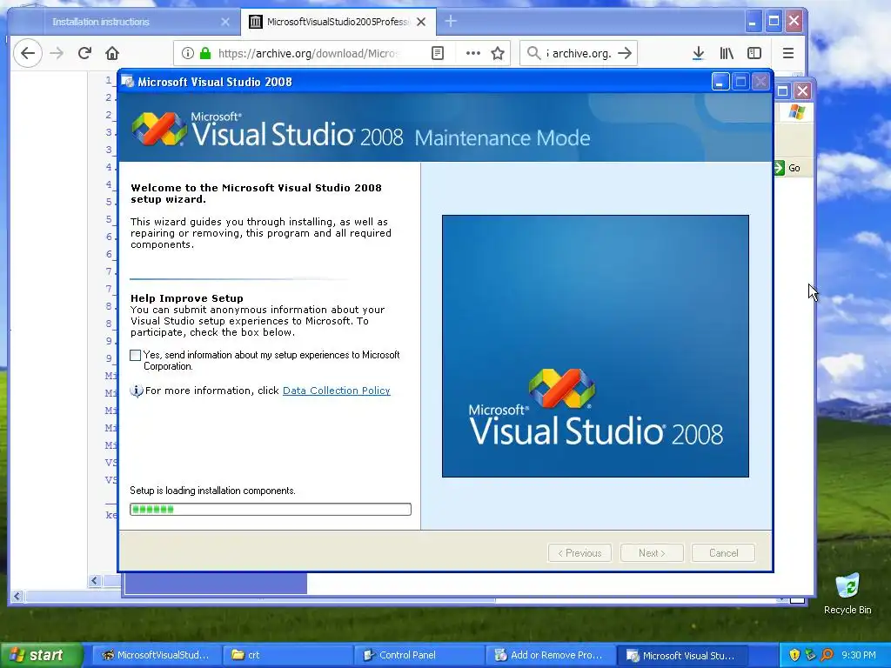Click the search magnifier icon
Screen dimensions: 891x668
(533, 53)
